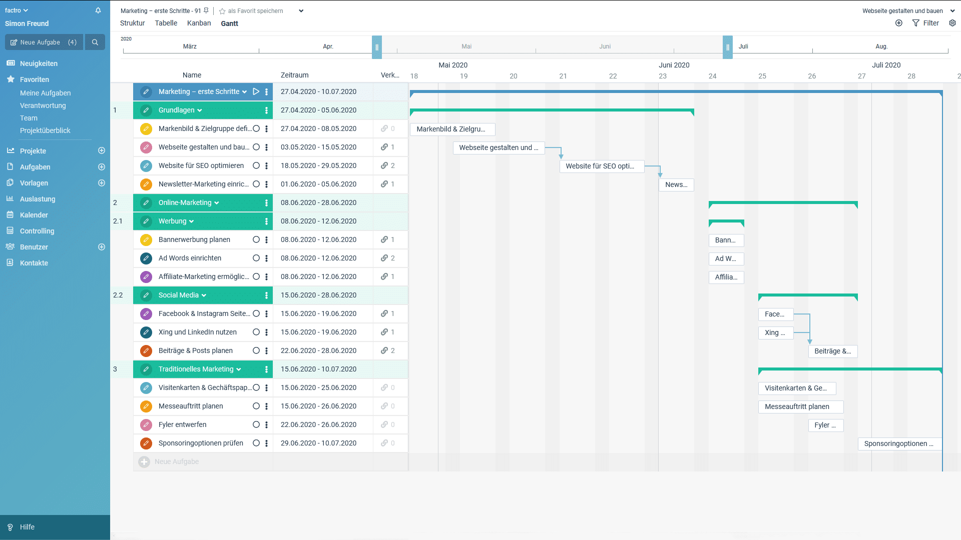Toggle status circle of Messeauftritt planen
961x540 pixels.
pos(256,406)
